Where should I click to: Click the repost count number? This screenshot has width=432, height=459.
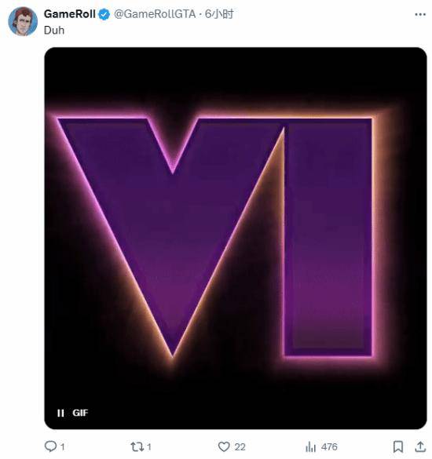click(x=149, y=446)
